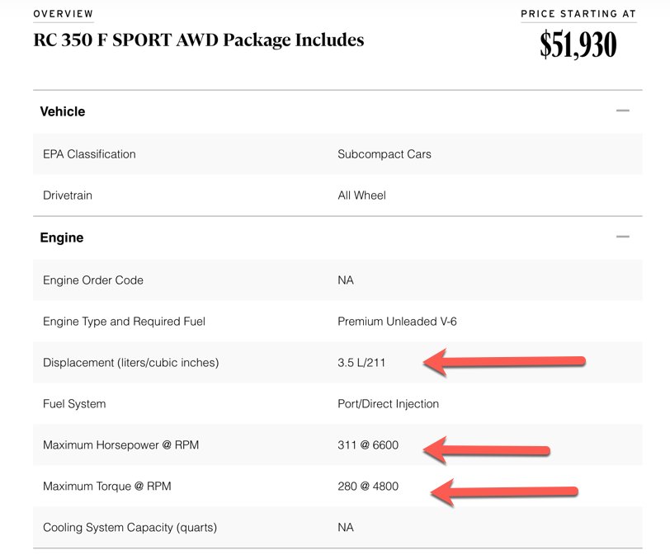Select the Fuel System label
Viewport: 670px width, 555px height.
[74, 404]
